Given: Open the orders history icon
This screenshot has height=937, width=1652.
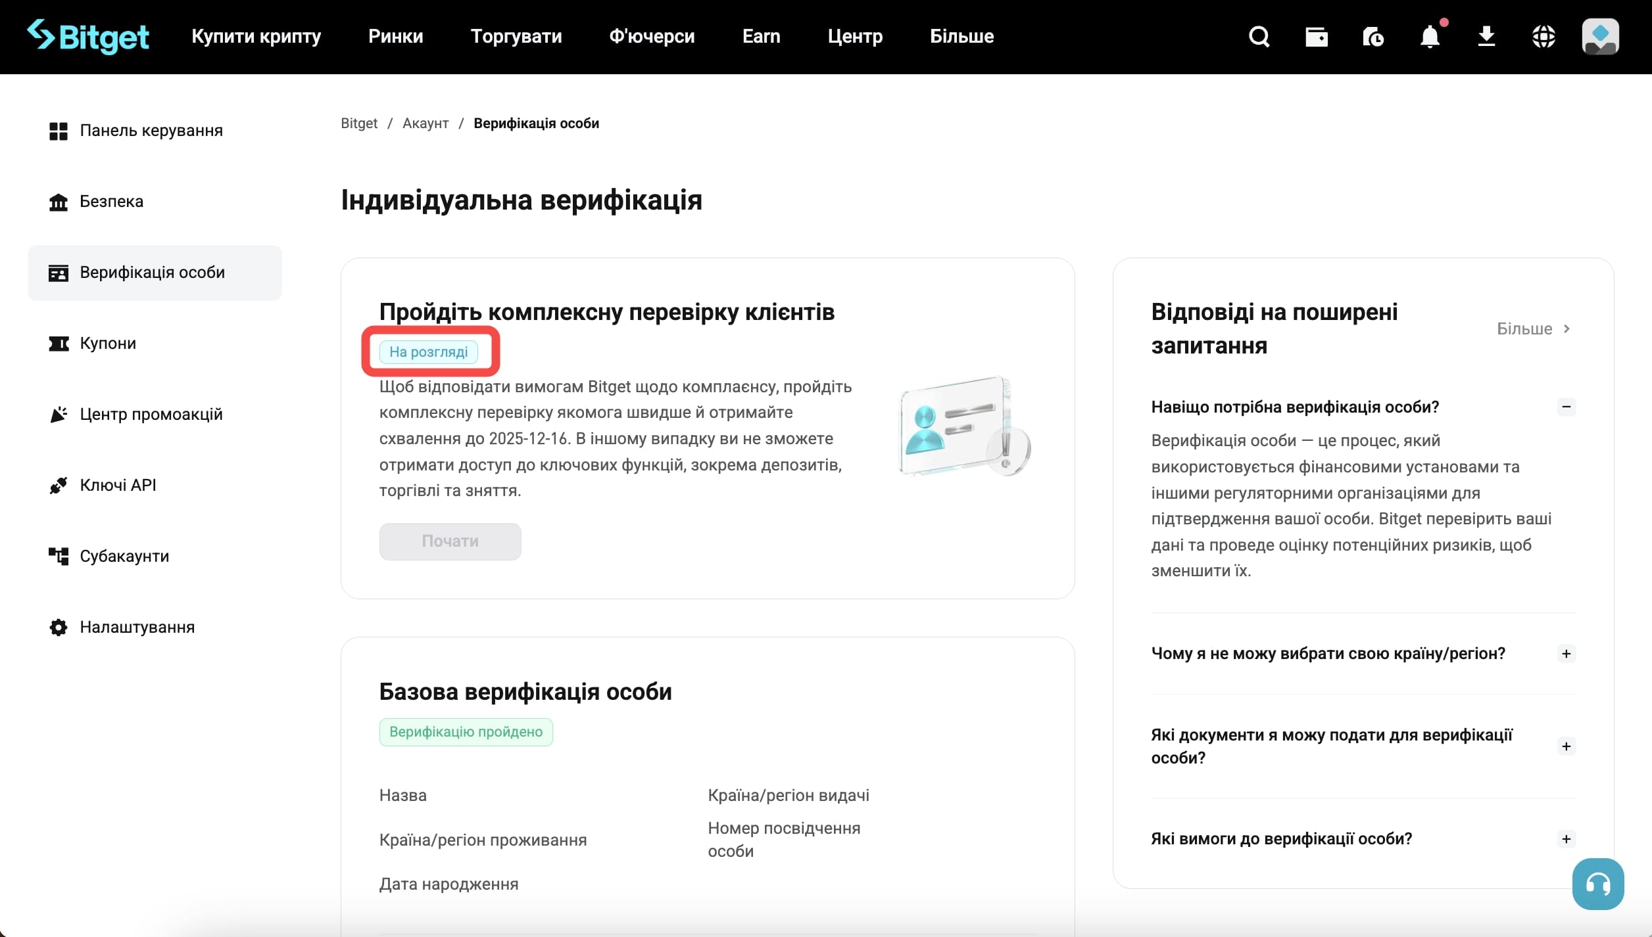Looking at the screenshot, I should pyautogui.click(x=1373, y=36).
